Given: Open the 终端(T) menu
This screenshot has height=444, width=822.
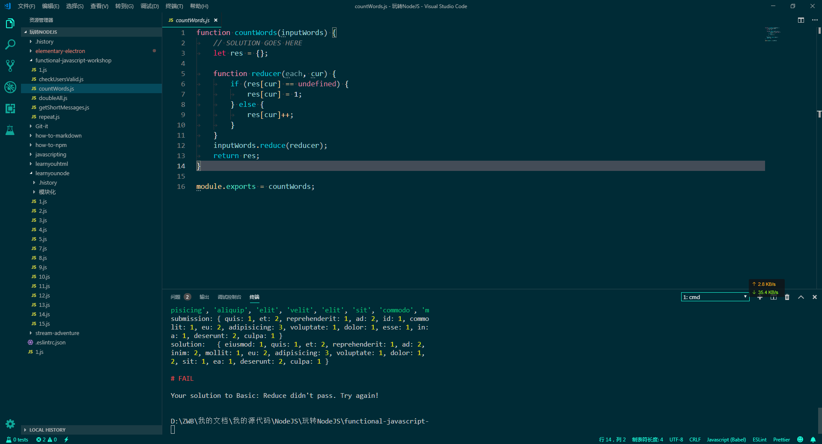Looking at the screenshot, I should (x=174, y=6).
